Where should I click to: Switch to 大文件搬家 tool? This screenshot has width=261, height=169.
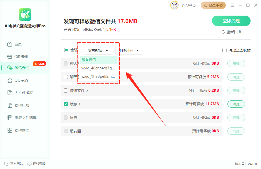tap(20, 93)
